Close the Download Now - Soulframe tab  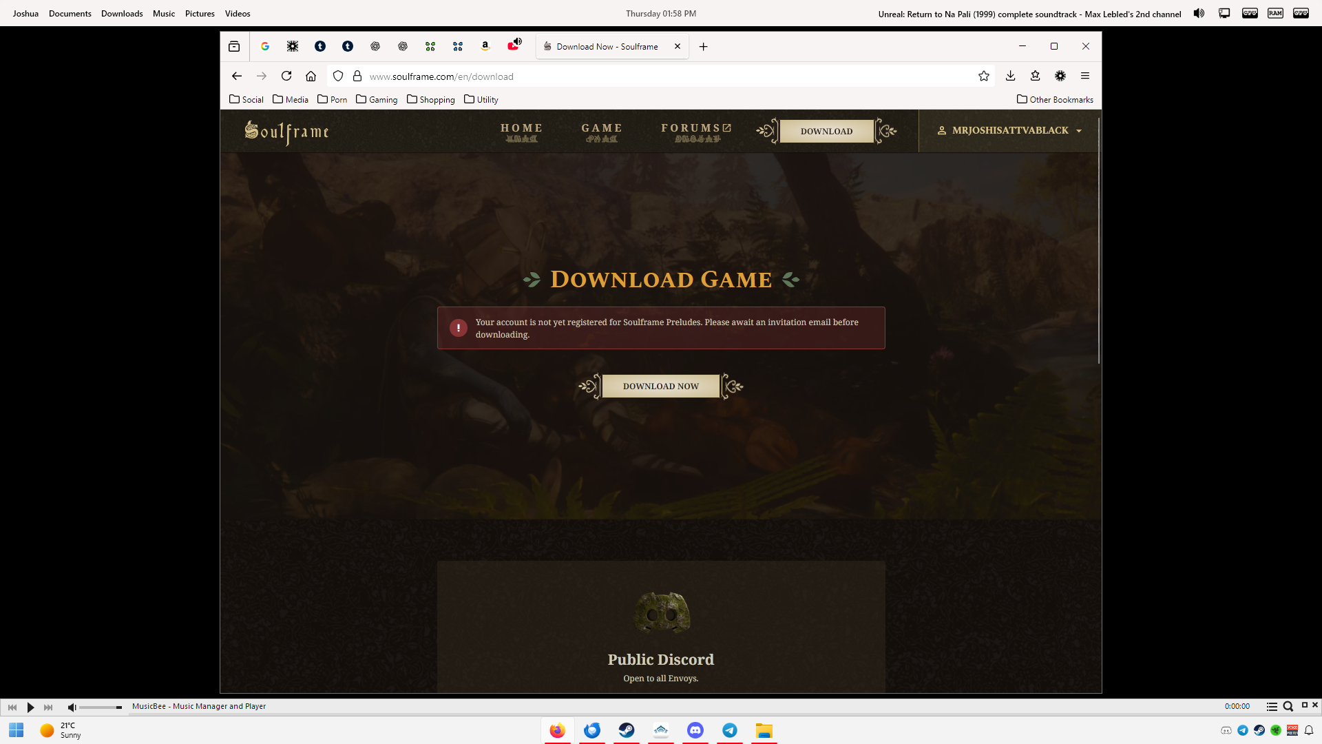(x=678, y=47)
